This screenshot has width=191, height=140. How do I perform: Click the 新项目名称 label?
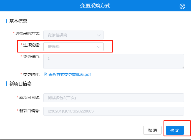30,97
